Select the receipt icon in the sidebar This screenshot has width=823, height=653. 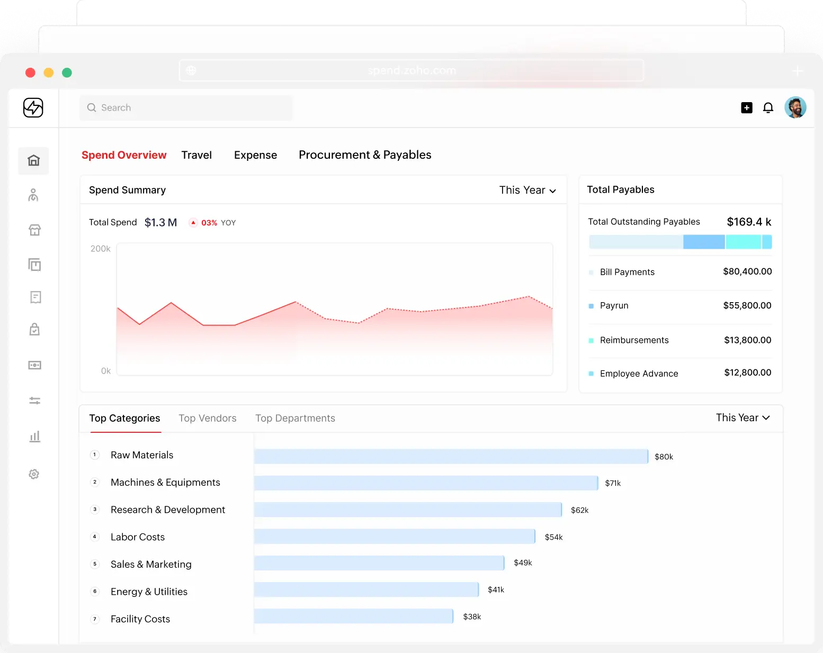pyautogui.click(x=35, y=297)
